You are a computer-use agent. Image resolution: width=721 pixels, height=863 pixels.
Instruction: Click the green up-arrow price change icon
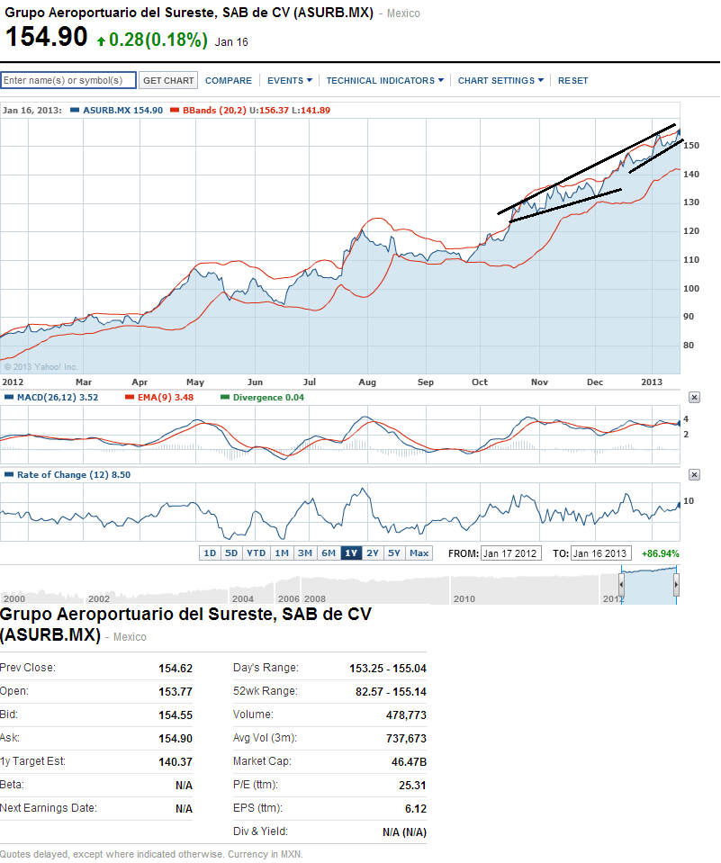(101, 40)
